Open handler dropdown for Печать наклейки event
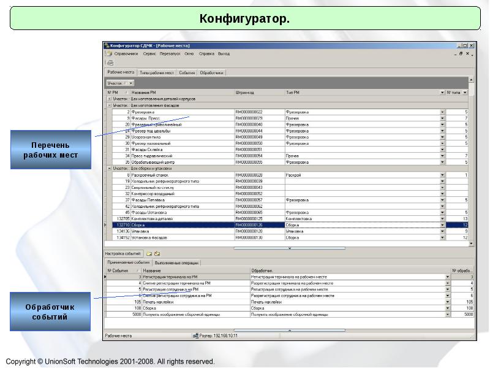This screenshot has height=368, width=490. [x=447, y=302]
